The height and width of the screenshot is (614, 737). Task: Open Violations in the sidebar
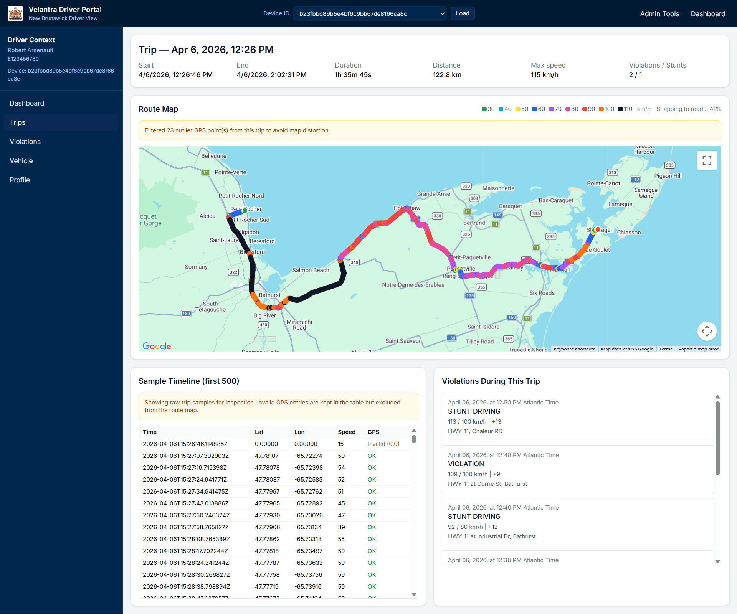pyautogui.click(x=61, y=142)
